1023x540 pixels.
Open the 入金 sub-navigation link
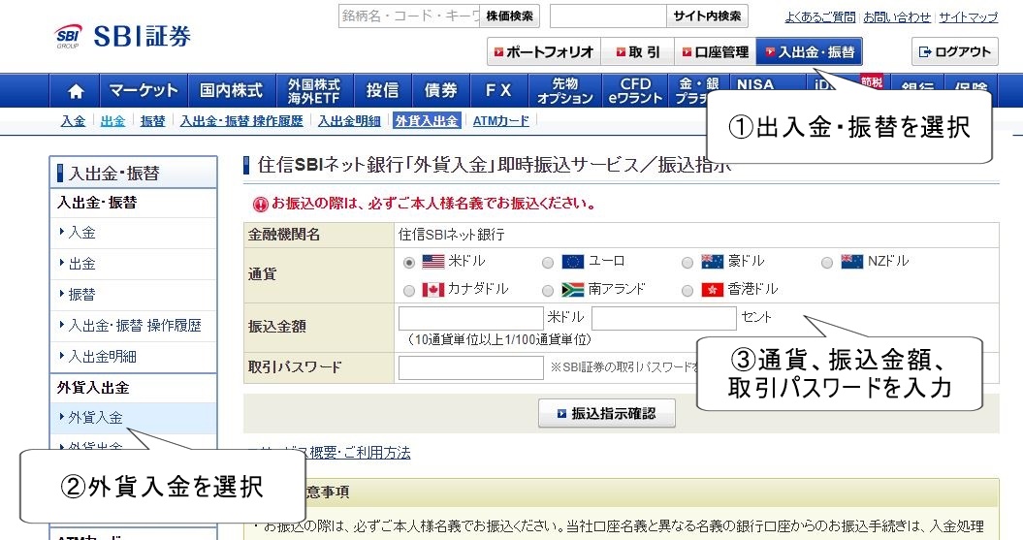[x=73, y=120]
